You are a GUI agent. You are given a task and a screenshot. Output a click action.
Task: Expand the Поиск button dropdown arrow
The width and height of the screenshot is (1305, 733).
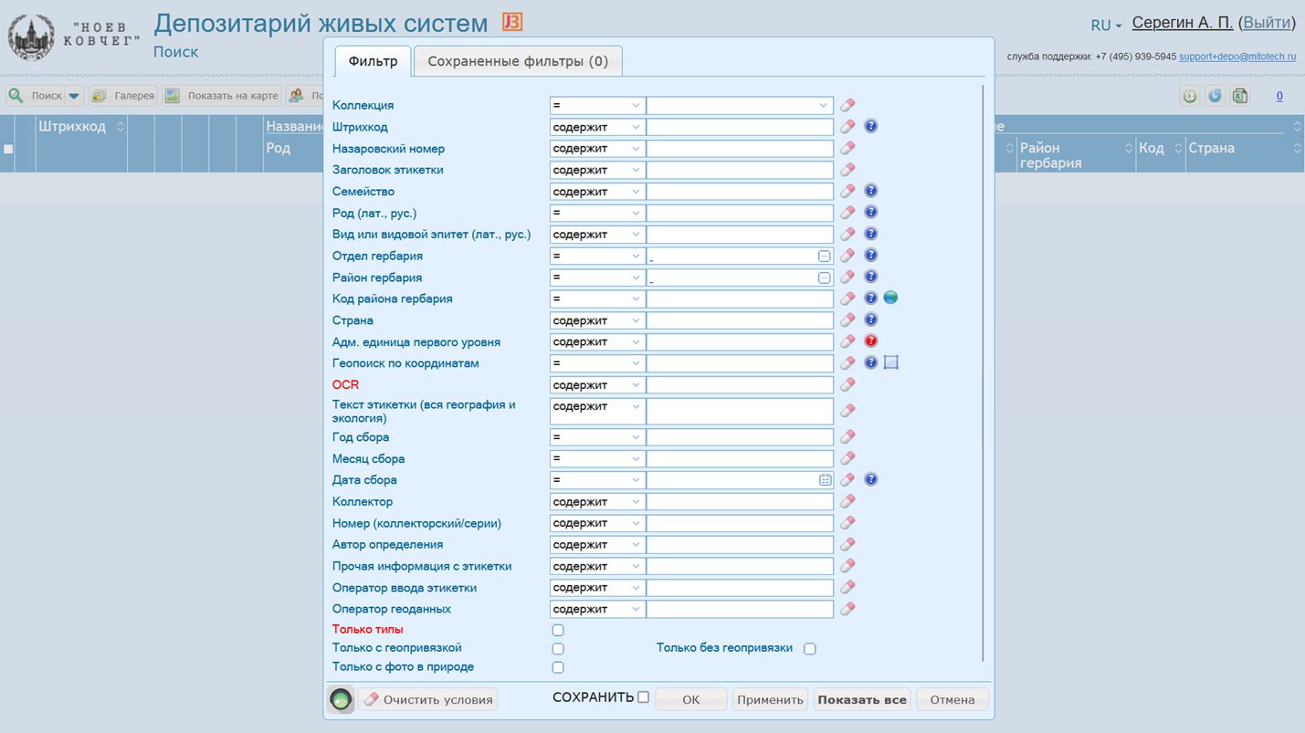74,96
